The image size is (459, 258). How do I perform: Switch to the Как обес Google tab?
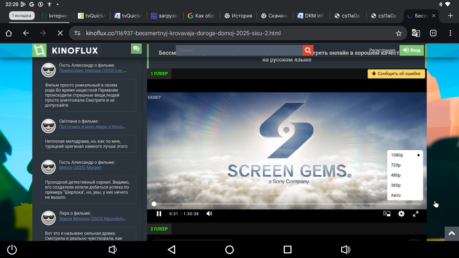[201, 16]
